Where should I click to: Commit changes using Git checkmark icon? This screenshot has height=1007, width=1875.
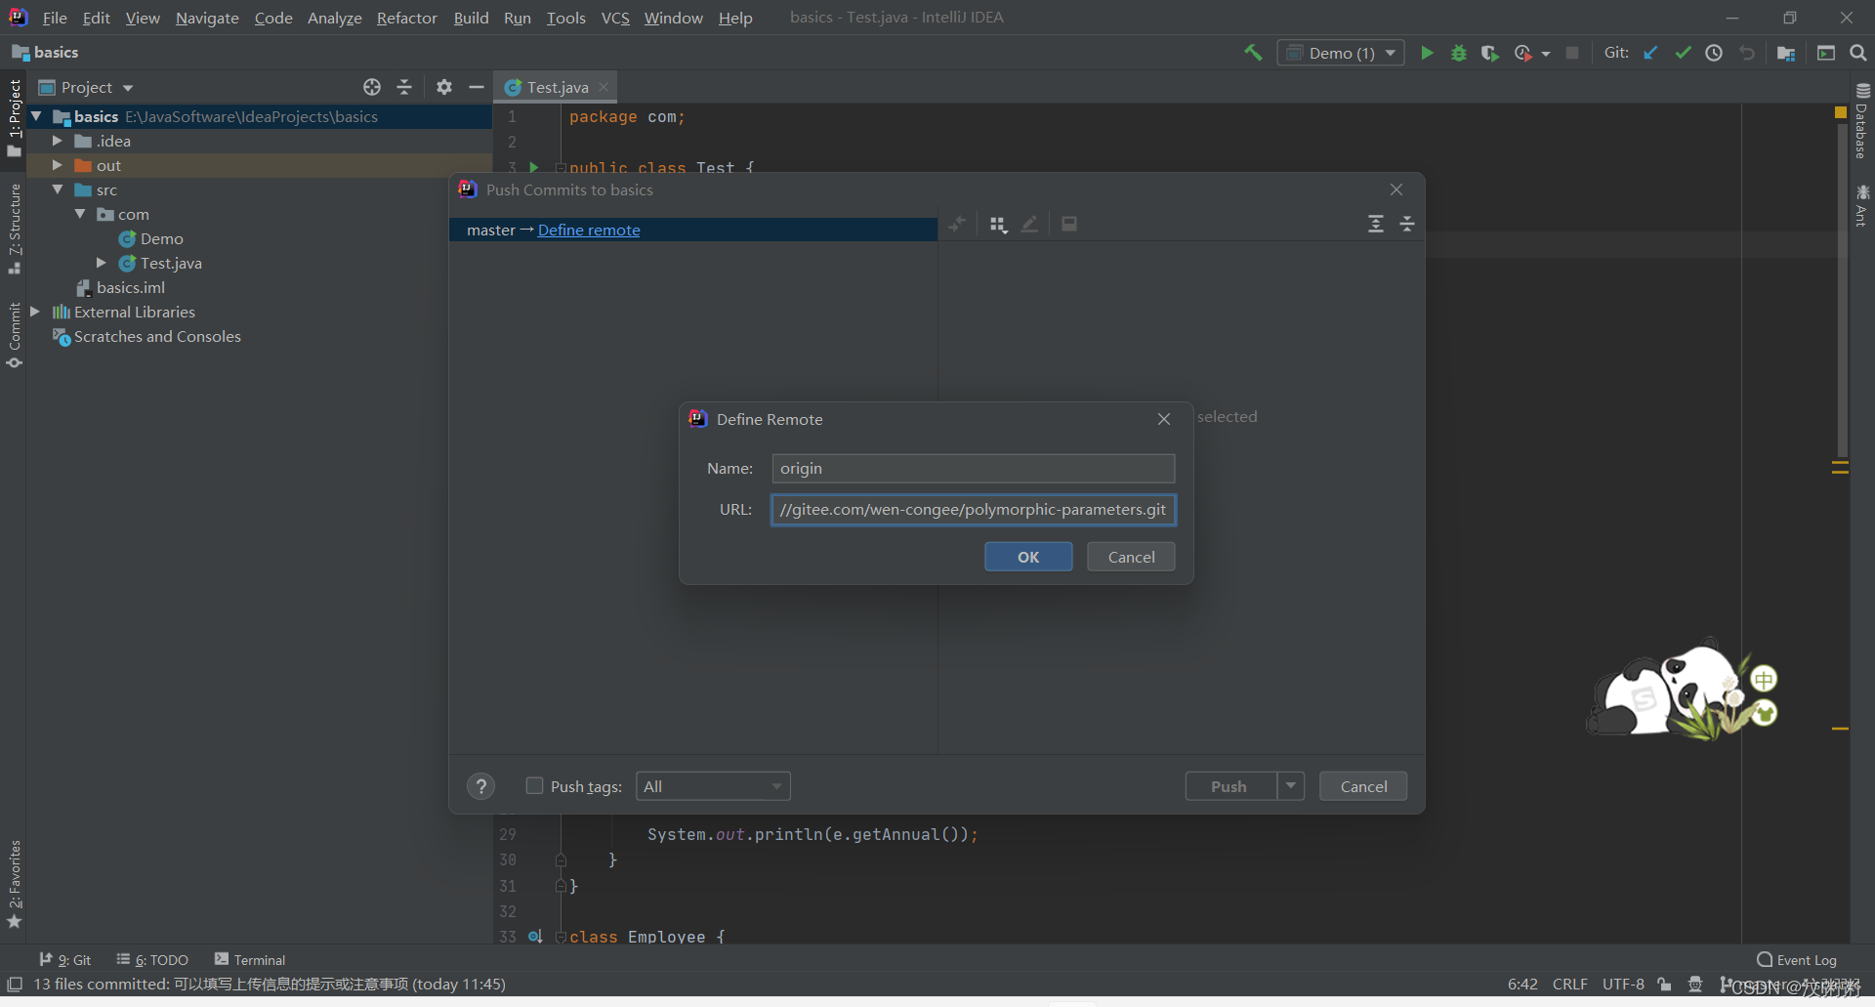[1683, 53]
